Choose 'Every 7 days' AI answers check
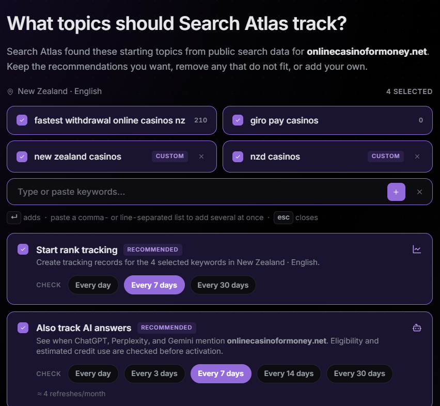The image size is (440, 406). pyautogui.click(x=221, y=373)
